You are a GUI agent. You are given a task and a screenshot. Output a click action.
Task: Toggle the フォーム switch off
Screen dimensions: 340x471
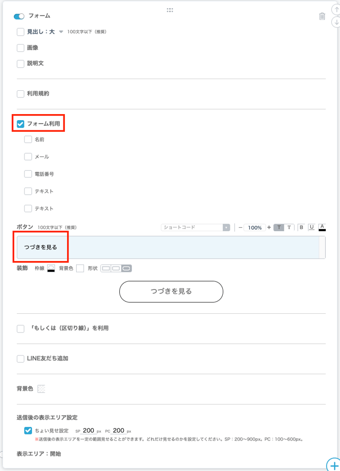coord(19,16)
